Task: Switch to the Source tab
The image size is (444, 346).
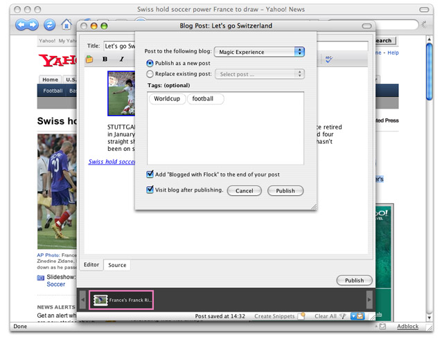Action: click(x=117, y=265)
